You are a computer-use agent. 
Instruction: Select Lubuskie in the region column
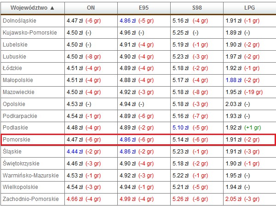point(14,56)
